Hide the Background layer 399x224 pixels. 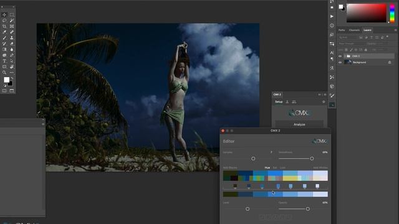click(340, 62)
